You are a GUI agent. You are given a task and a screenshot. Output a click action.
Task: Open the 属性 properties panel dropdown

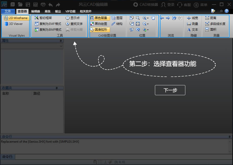pyautogui.click(x=60, y=46)
